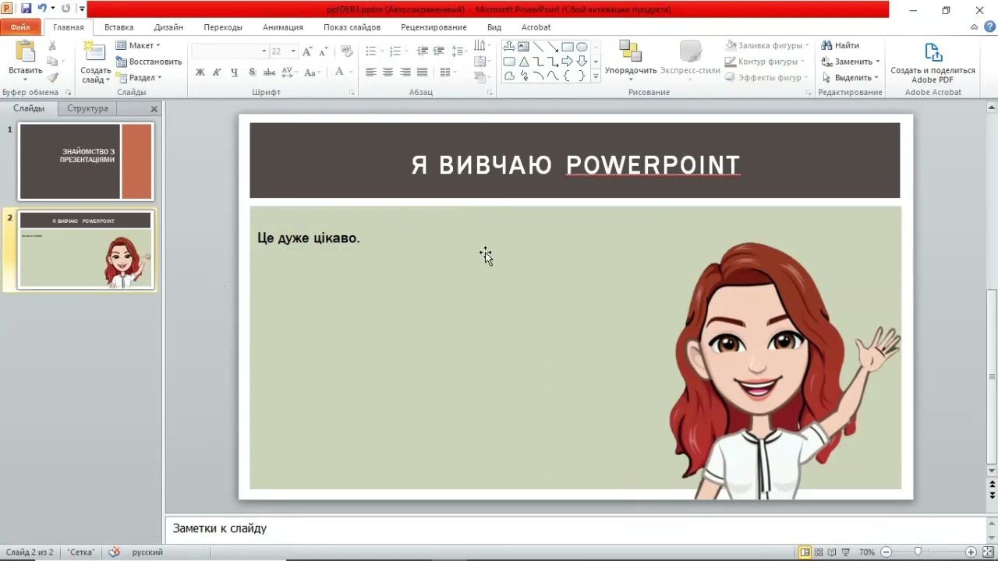Toggle Align Text Right

[405, 72]
